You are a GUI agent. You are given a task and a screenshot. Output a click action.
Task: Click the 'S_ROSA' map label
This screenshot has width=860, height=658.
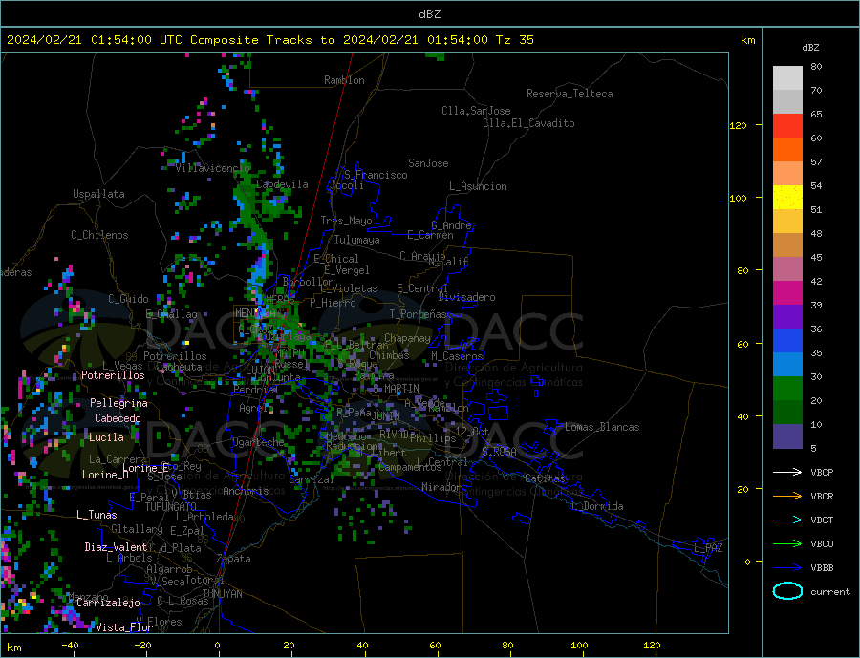point(499,452)
